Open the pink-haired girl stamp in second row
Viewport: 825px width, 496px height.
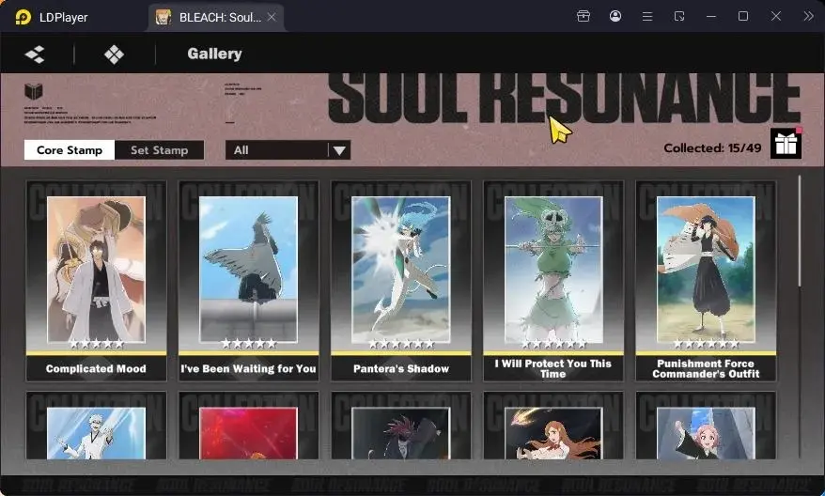(706, 425)
